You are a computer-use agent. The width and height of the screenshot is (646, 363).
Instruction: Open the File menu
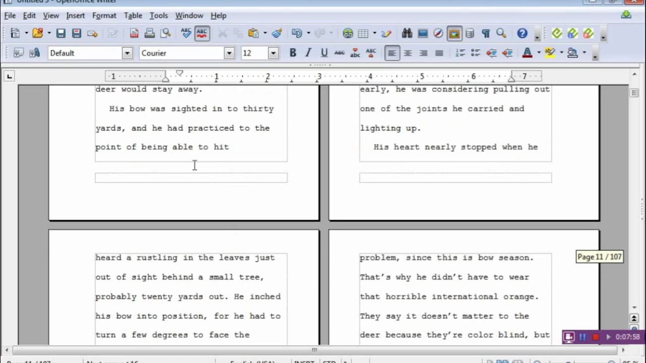pos(10,16)
